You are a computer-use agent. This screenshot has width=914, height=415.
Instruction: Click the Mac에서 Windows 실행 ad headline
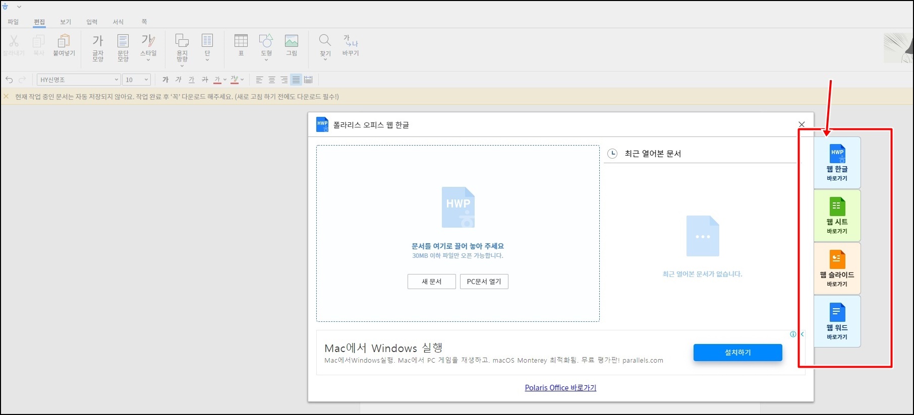(x=383, y=348)
